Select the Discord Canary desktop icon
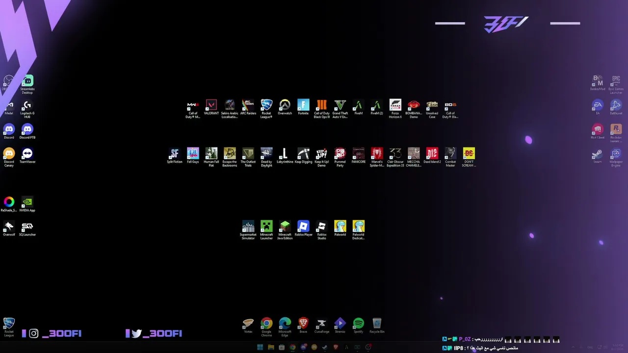The height and width of the screenshot is (353, 628). (9, 158)
